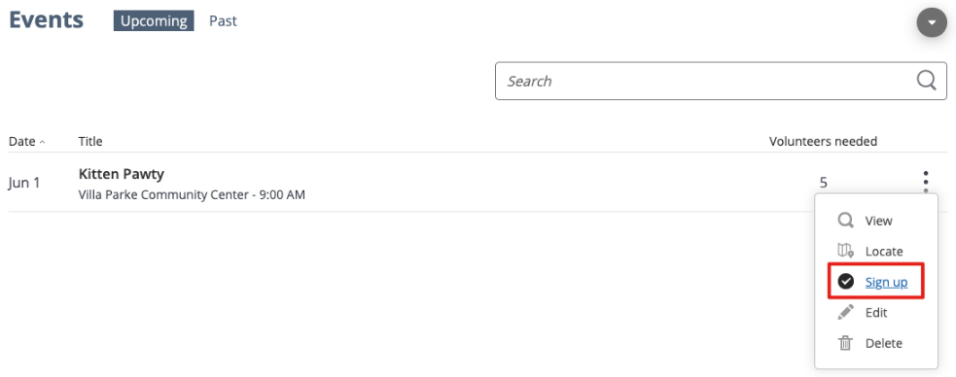Viewport: 956px width, 377px height.
Task: Click the pencil Edit icon
Action: coord(845,313)
